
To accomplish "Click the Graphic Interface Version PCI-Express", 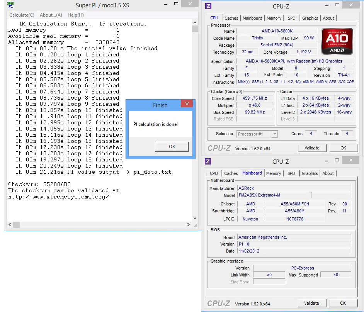I will [302, 268].
